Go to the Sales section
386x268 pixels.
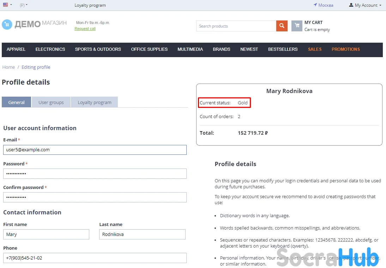[314, 49]
